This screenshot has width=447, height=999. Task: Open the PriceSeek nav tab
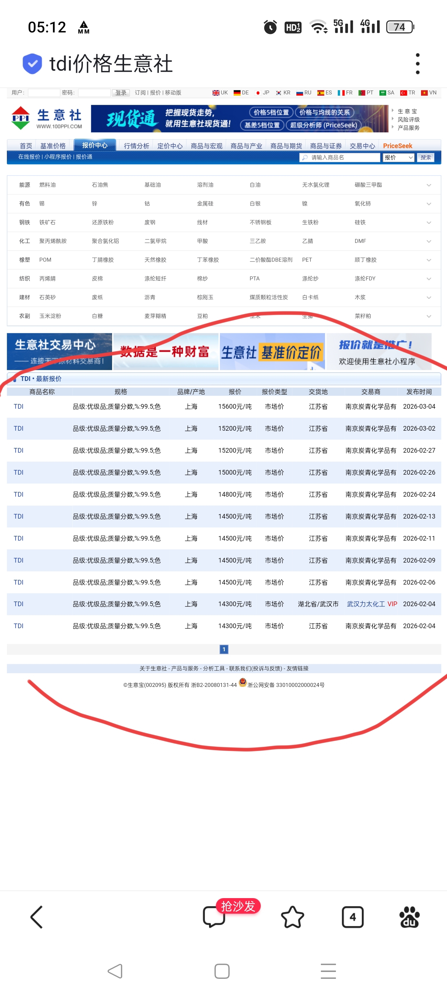coord(397,146)
